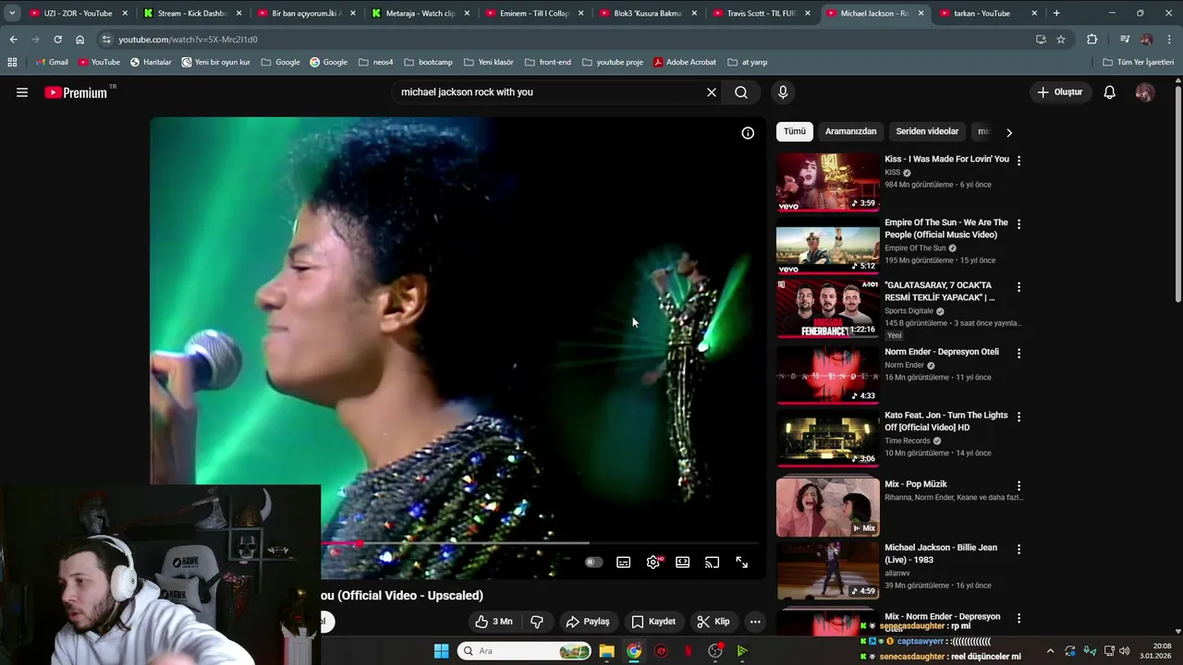The width and height of the screenshot is (1183, 665).
Task: Go to browser home page
Action: tap(80, 40)
